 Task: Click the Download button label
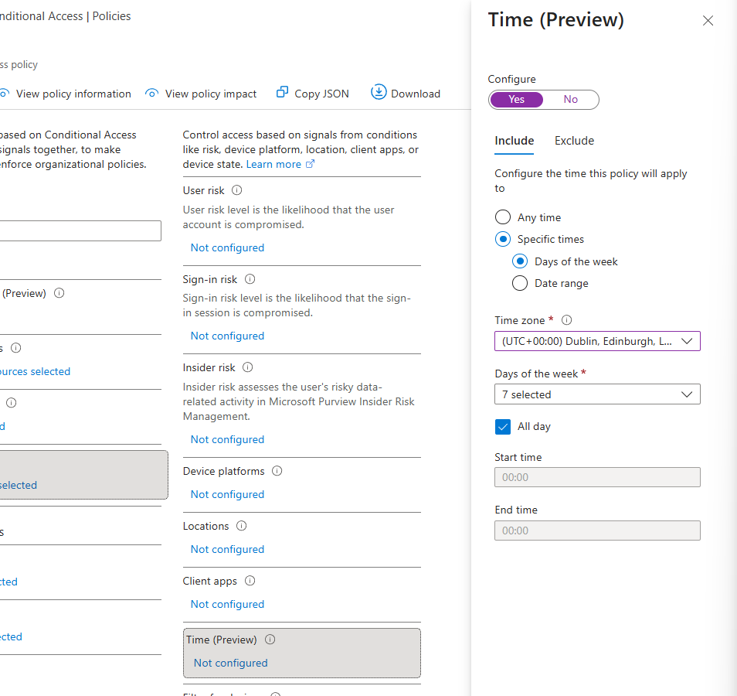416,94
